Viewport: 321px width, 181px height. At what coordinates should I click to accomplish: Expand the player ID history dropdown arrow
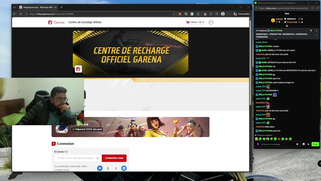tap(98, 158)
